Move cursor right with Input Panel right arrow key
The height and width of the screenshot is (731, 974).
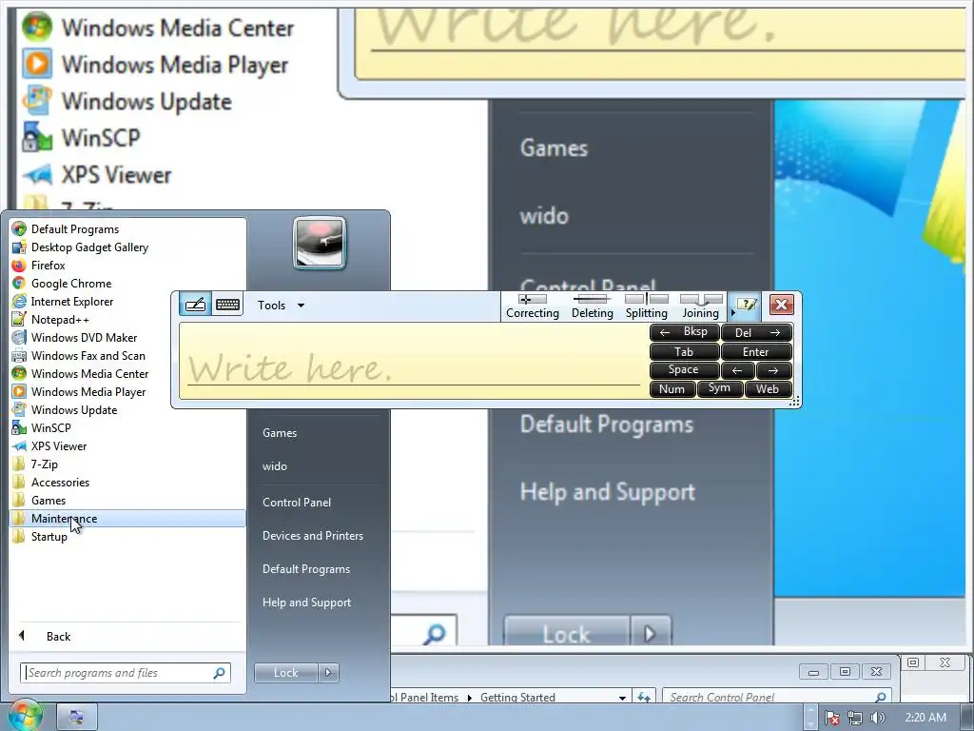coord(773,370)
